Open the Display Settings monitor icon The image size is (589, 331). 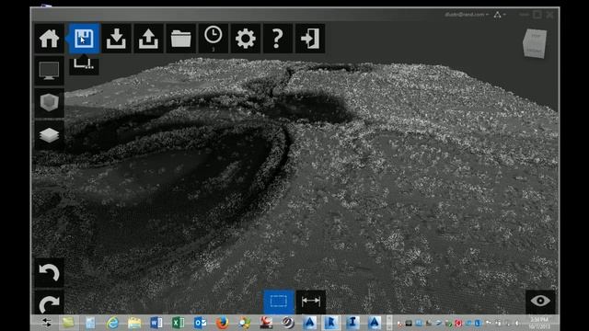tap(49, 71)
